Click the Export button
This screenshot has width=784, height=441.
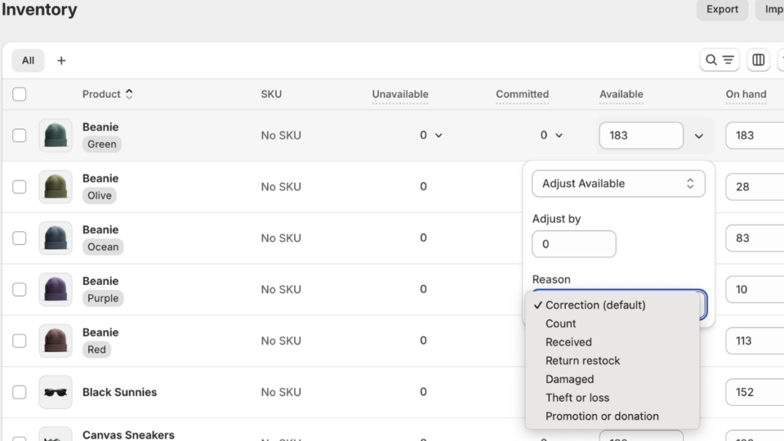pyautogui.click(x=720, y=10)
